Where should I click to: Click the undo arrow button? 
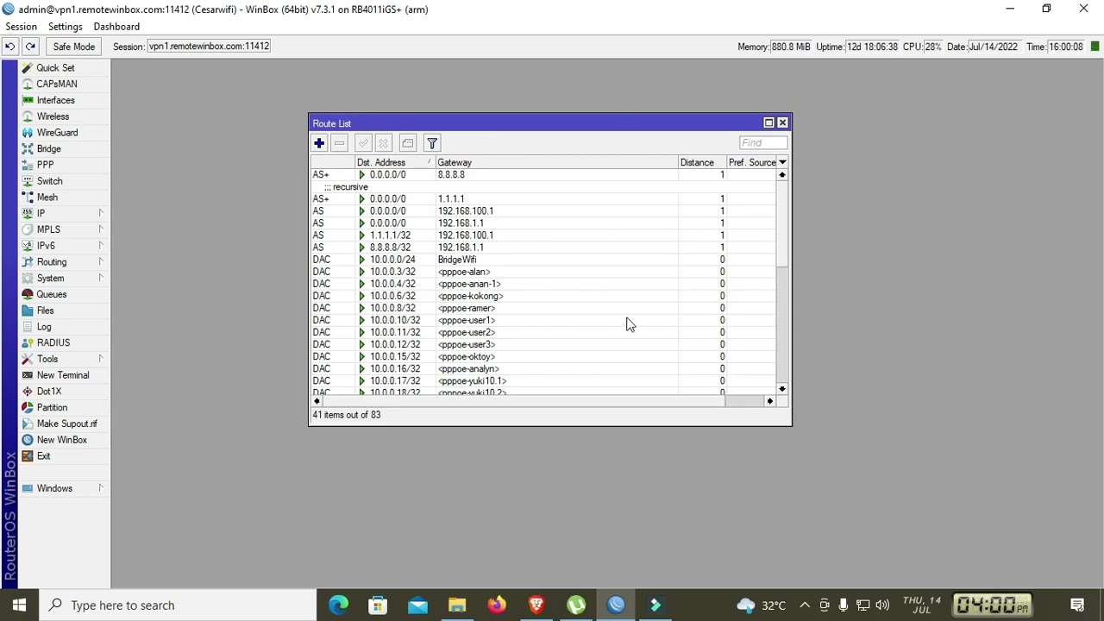click(10, 47)
